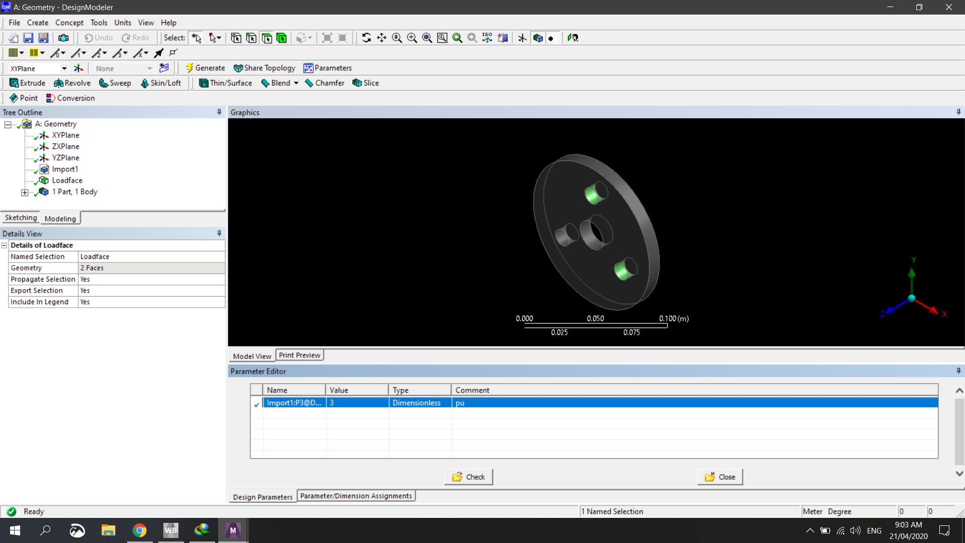Viewport: 965px width, 543px height.
Task: Click the Revolve tool
Action: click(72, 83)
